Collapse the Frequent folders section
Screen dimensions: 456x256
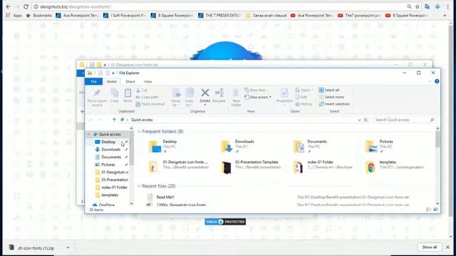point(139,132)
